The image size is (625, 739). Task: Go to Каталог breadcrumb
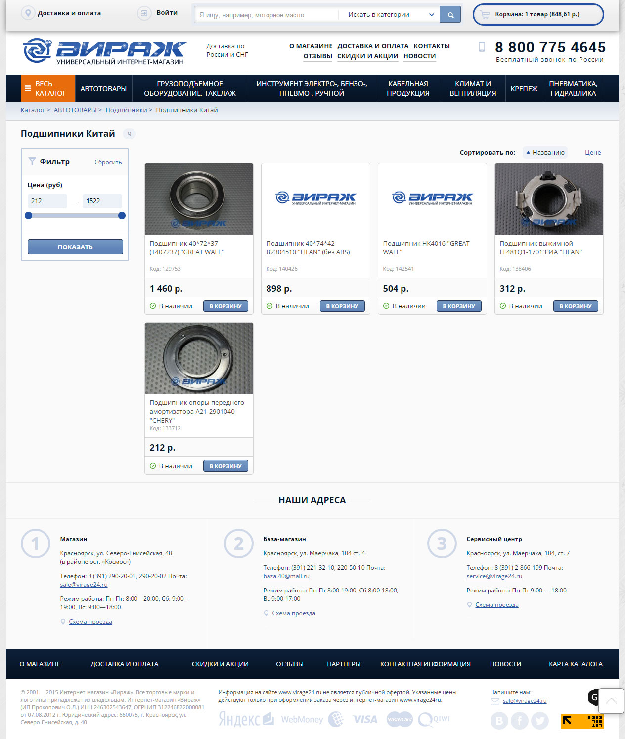pyautogui.click(x=33, y=110)
